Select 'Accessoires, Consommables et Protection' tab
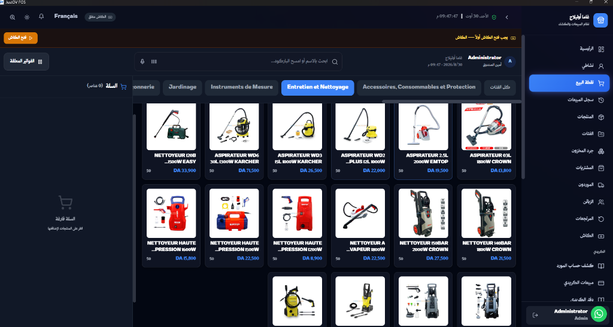This screenshot has width=613, height=327. (x=419, y=87)
